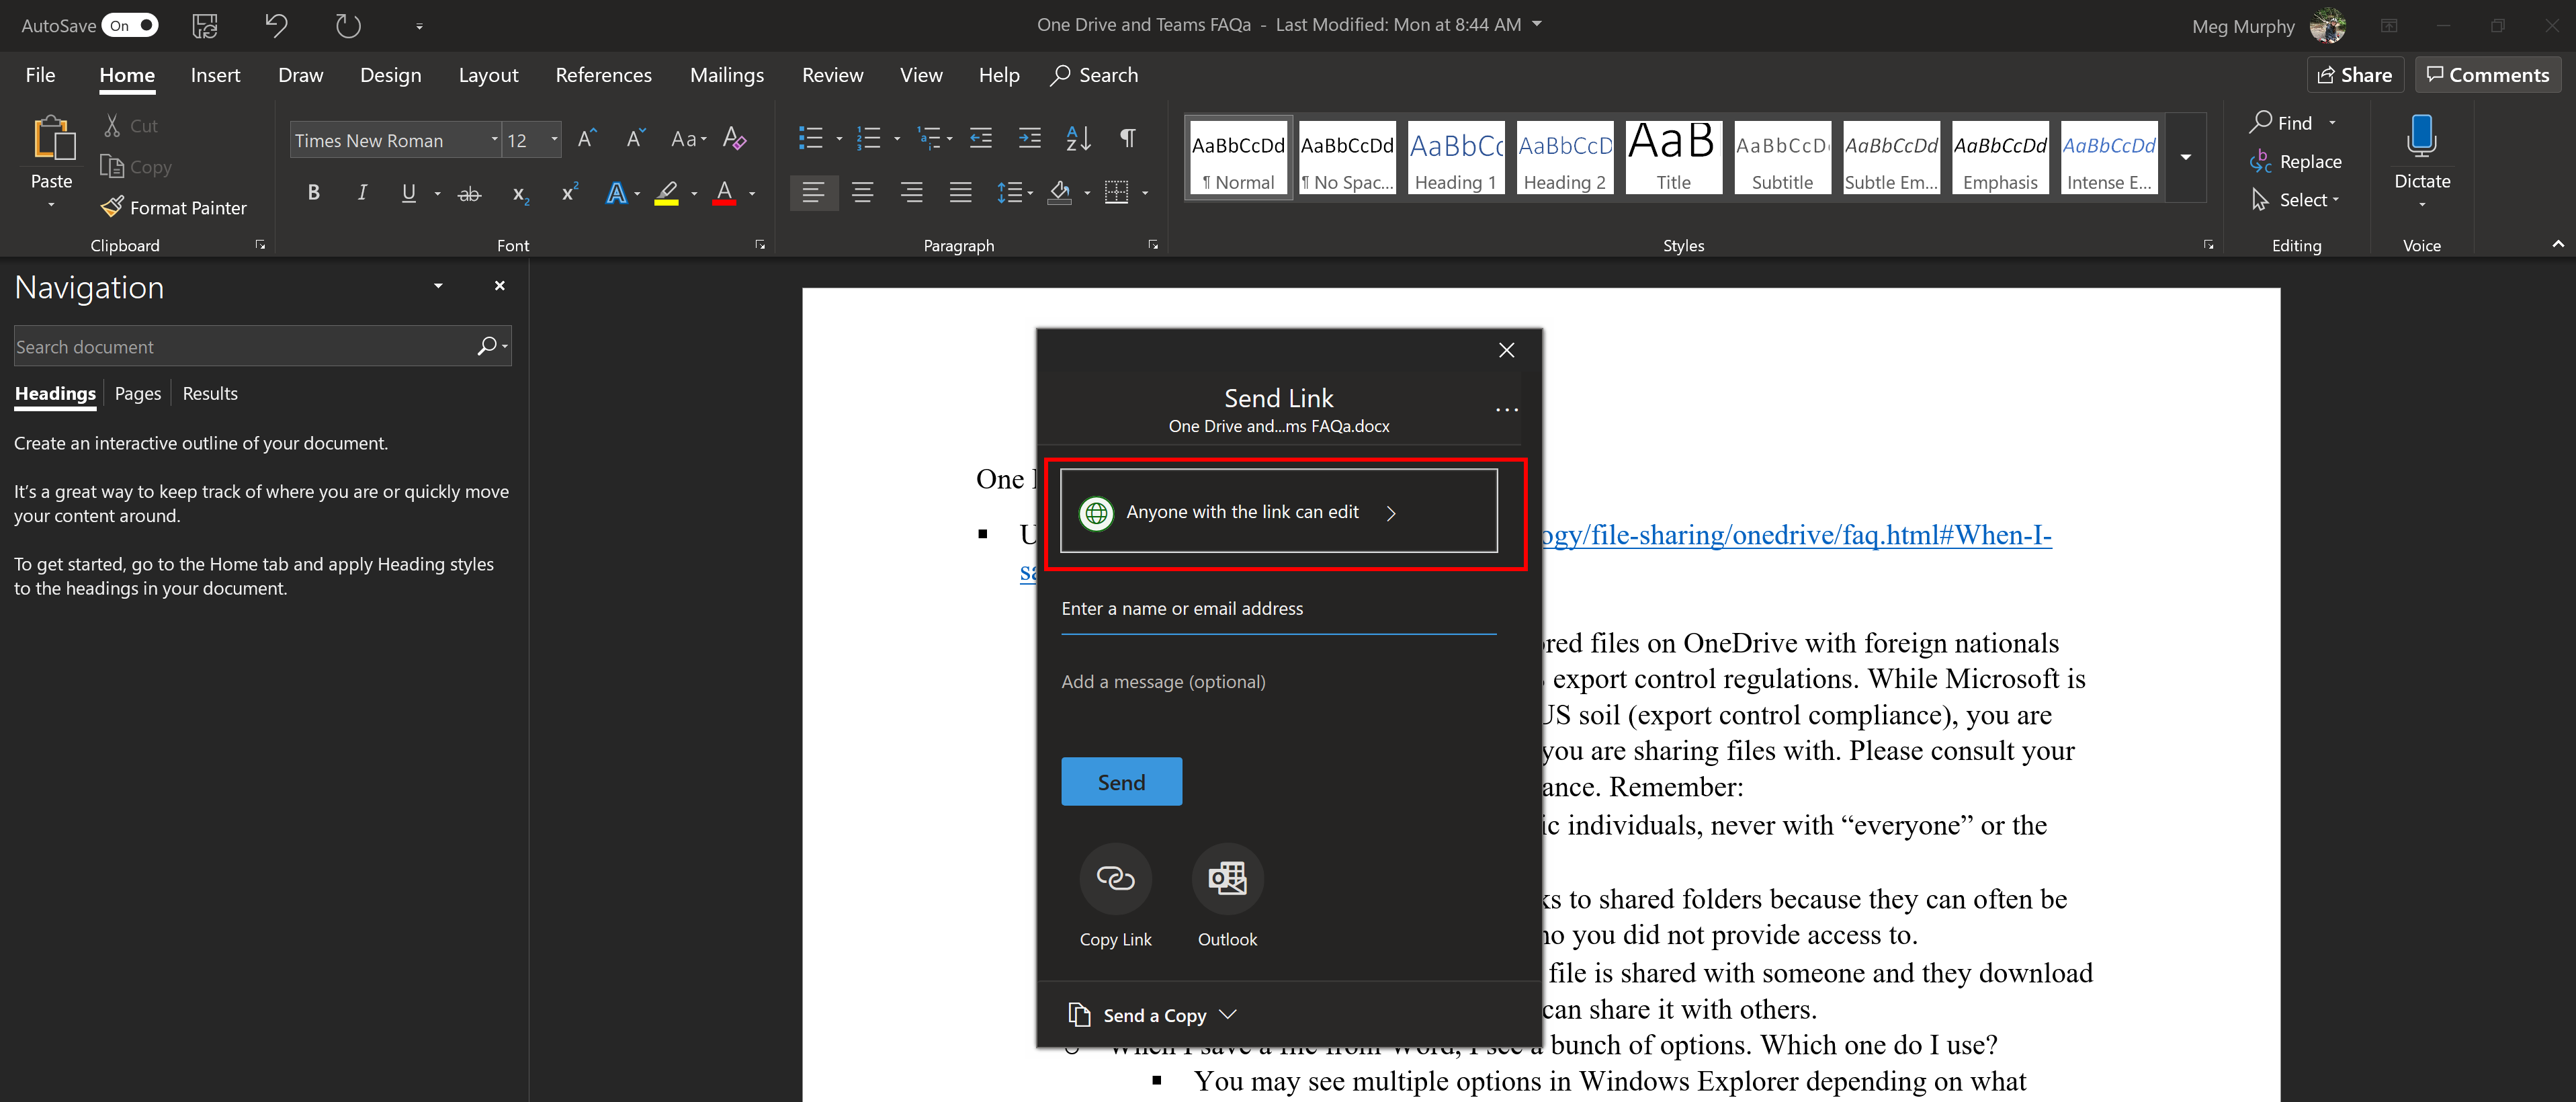Click the Format Painter brush
The image size is (2576, 1102).
click(x=112, y=207)
